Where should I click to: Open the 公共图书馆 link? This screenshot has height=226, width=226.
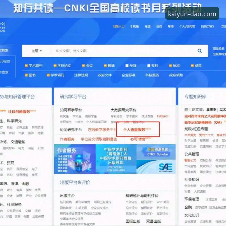click(x=14, y=211)
